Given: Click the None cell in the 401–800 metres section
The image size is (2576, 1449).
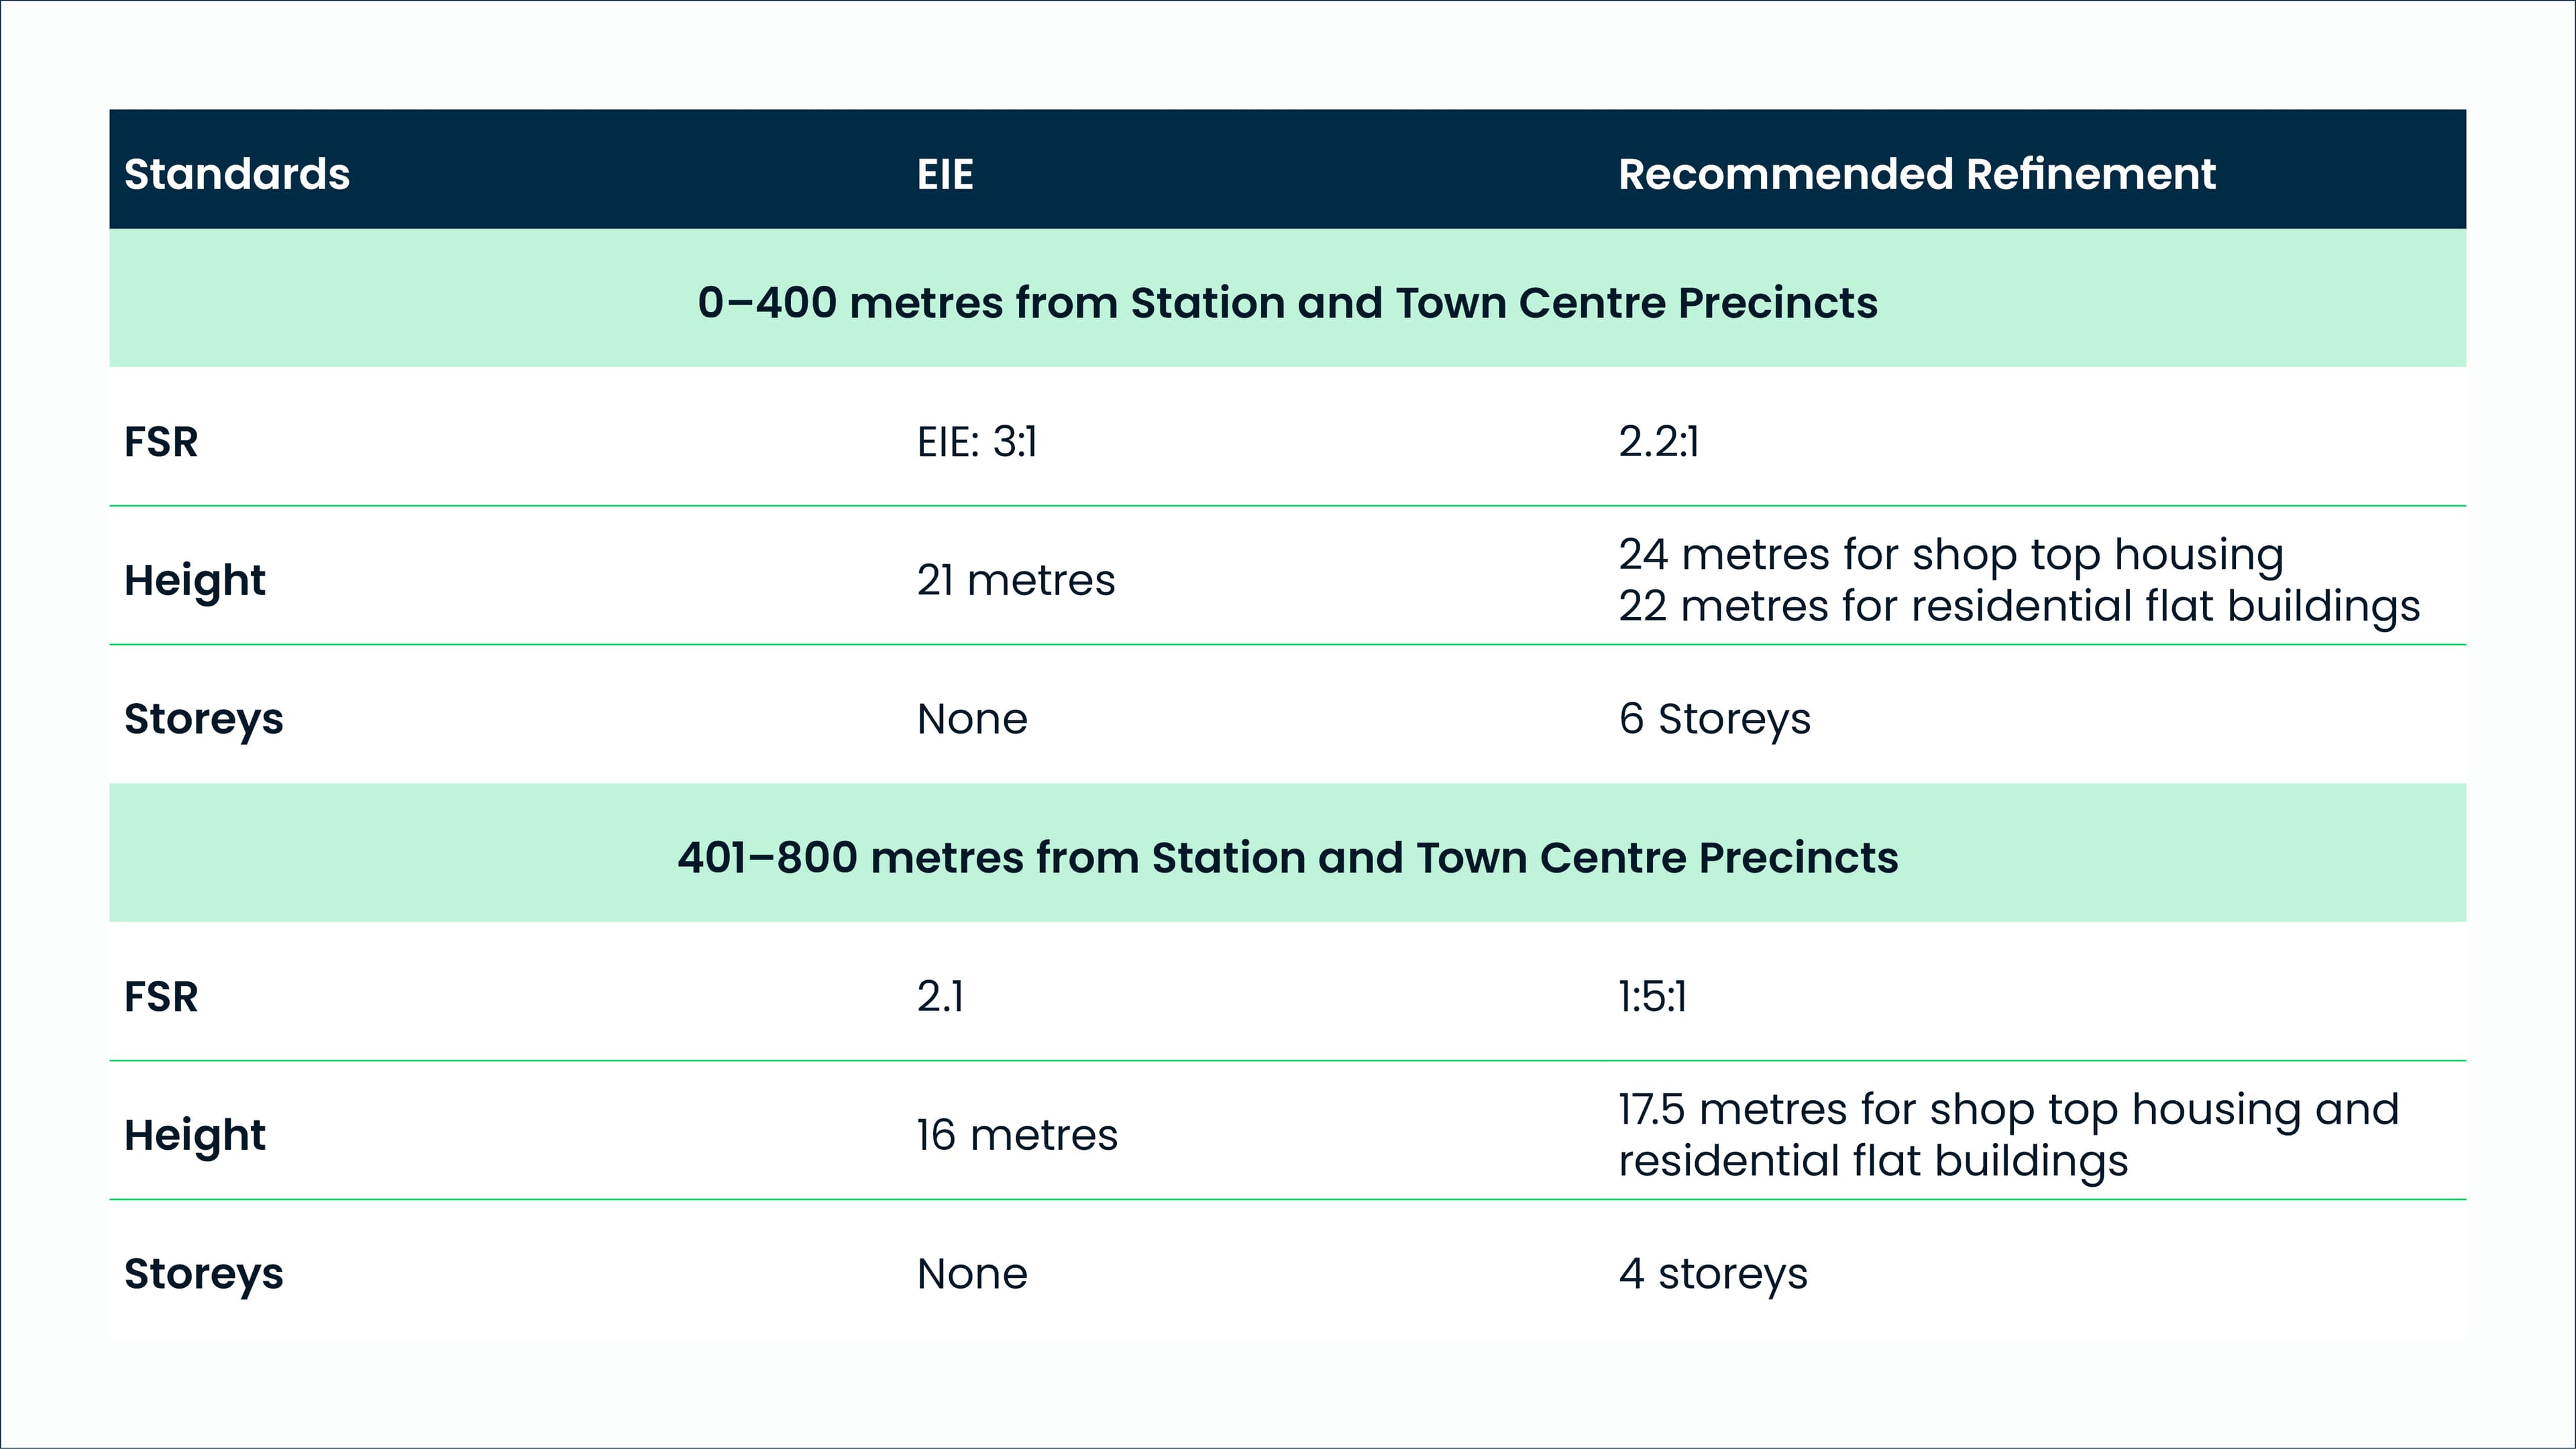Looking at the screenshot, I should pos(972,1273).
